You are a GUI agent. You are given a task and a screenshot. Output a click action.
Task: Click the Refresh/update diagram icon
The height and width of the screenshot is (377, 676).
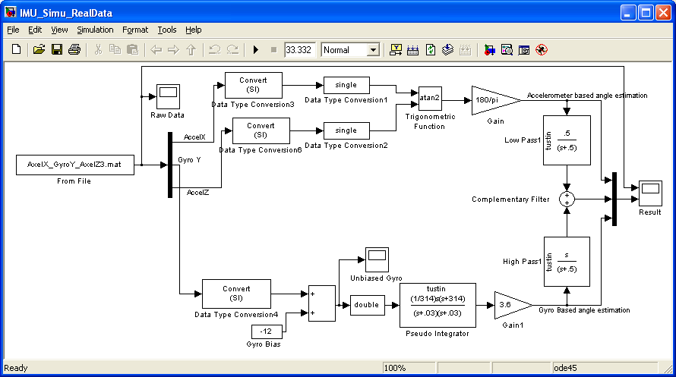tap(430, 50)
